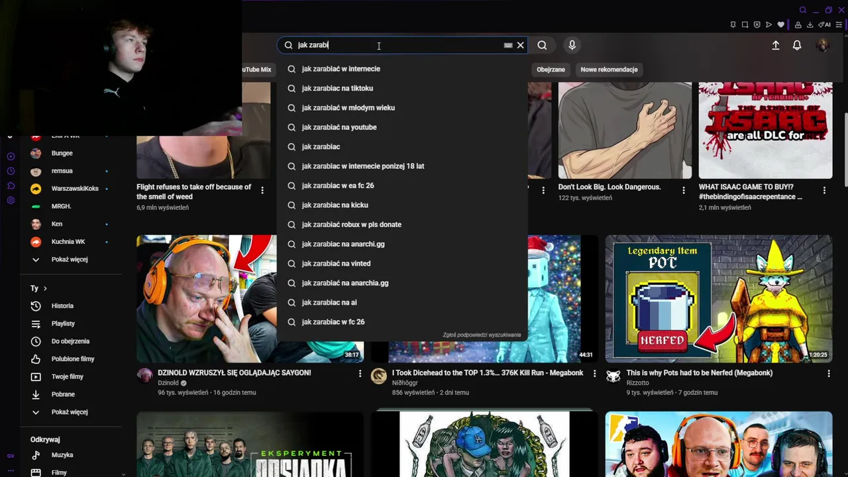Open Playlisty in the sidebar

[x=72, y=324]
